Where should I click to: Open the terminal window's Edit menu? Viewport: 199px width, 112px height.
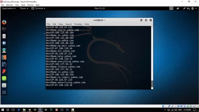coord(54,24)
